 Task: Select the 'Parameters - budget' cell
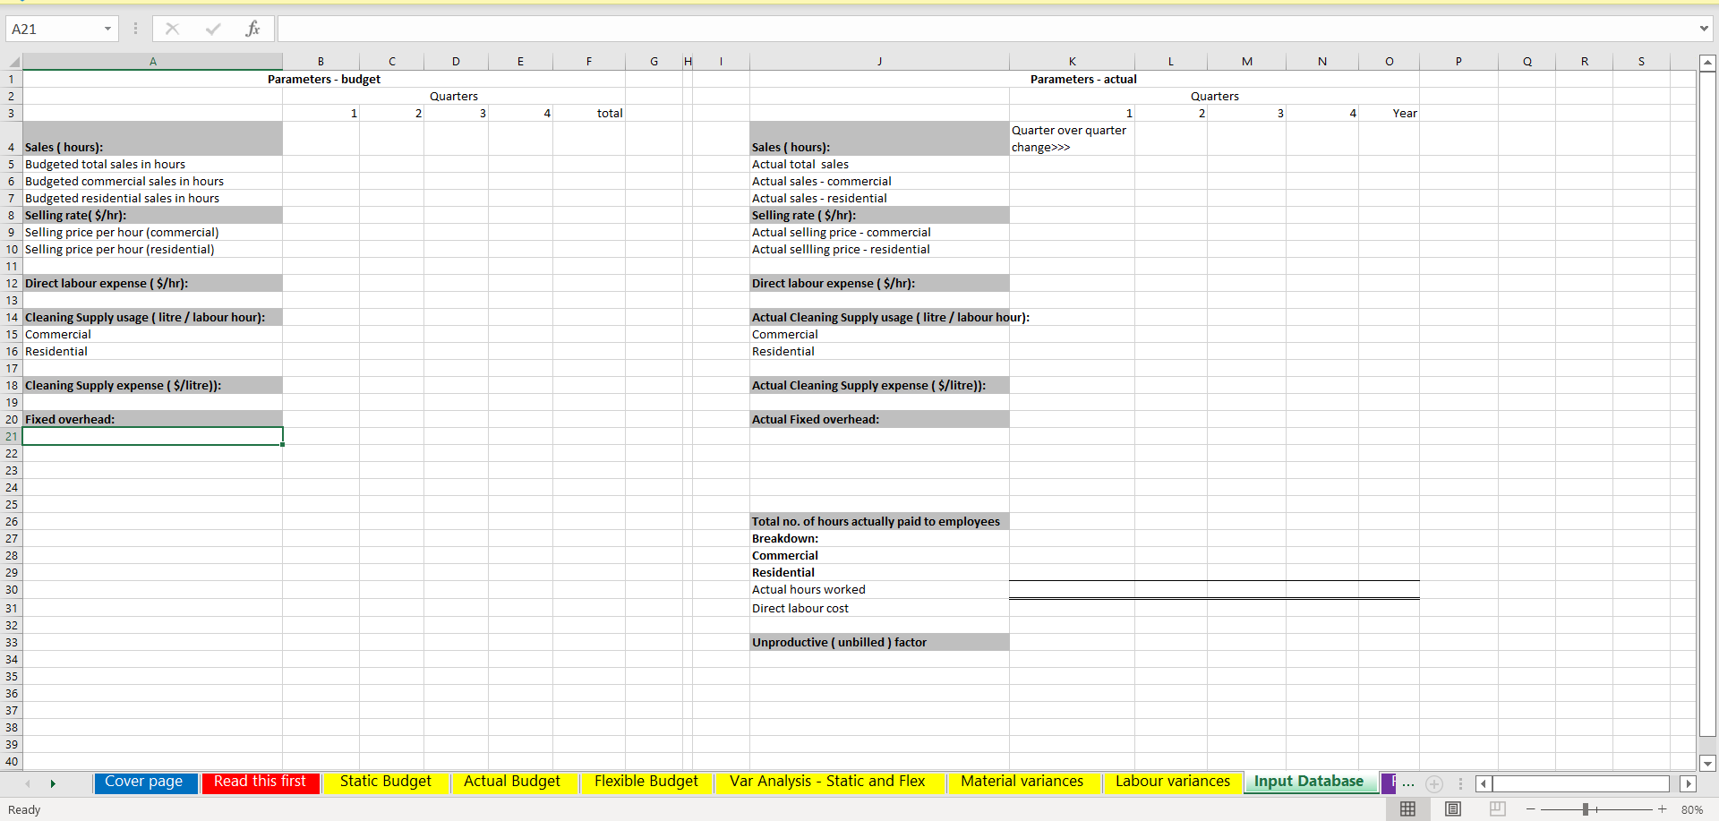324,79
